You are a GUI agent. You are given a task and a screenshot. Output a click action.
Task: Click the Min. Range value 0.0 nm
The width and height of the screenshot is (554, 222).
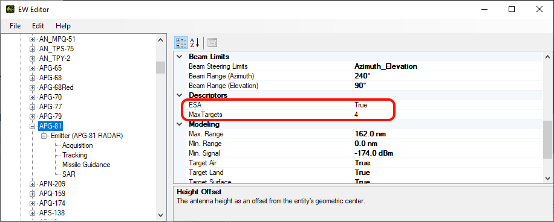366,144
